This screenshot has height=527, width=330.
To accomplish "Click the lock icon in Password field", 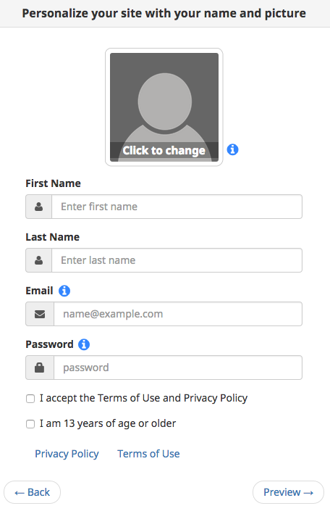I will click(40, 368).
